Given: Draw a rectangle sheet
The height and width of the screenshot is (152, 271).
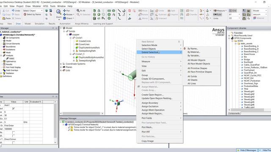Looking at the screenshot, I should [109, 11].
